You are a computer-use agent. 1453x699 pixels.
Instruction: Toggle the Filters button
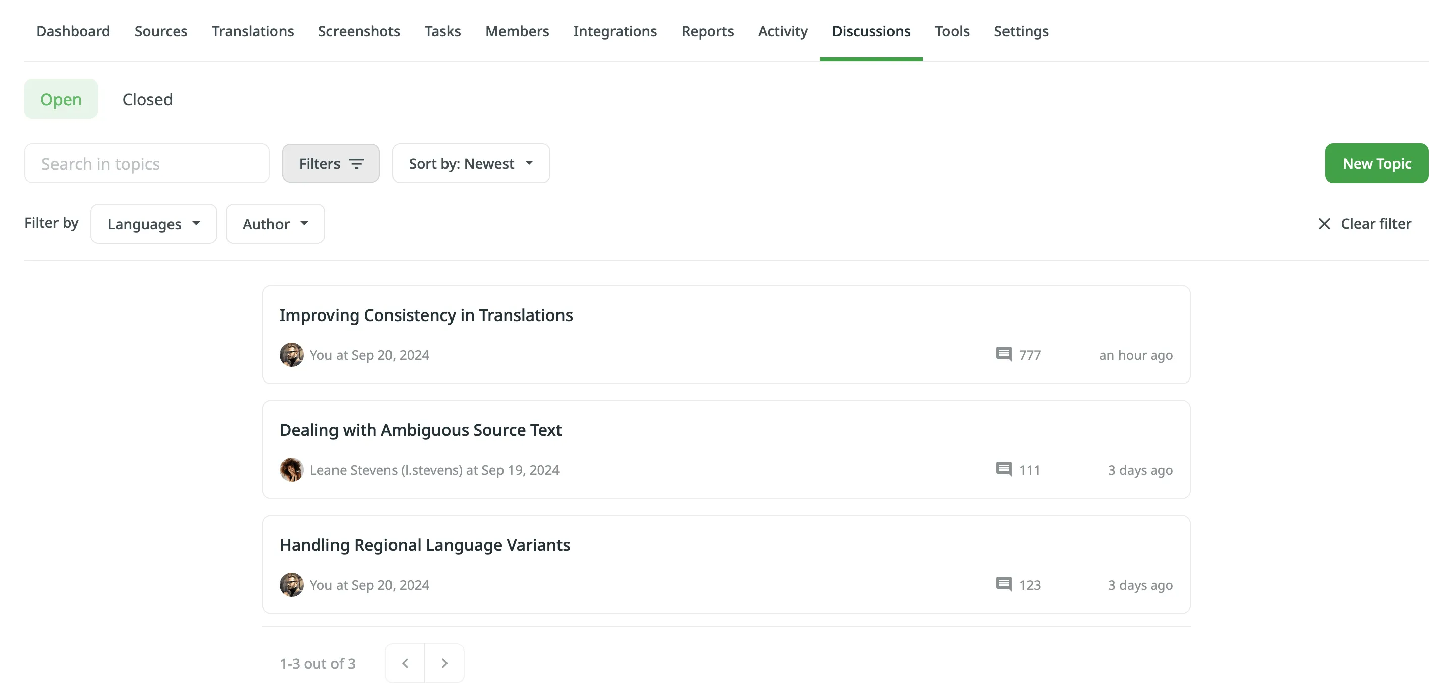330,163
